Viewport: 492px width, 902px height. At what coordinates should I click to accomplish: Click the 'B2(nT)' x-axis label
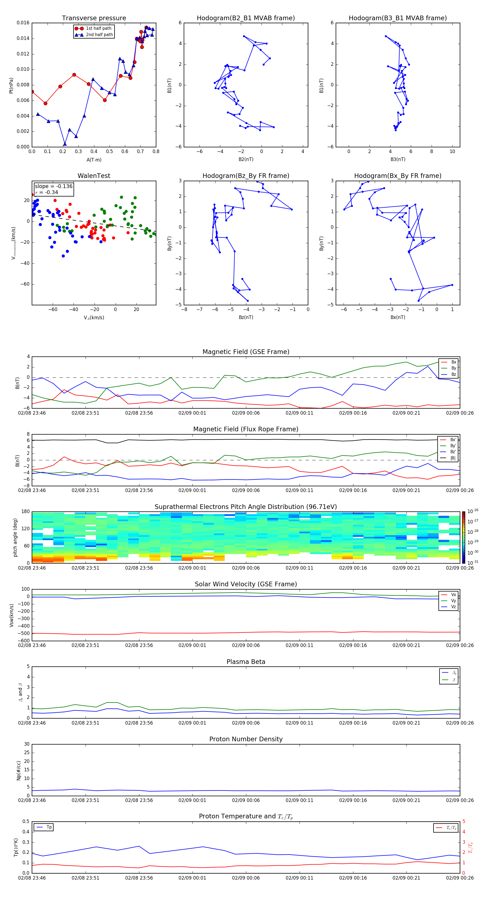[x=246, y=159]
